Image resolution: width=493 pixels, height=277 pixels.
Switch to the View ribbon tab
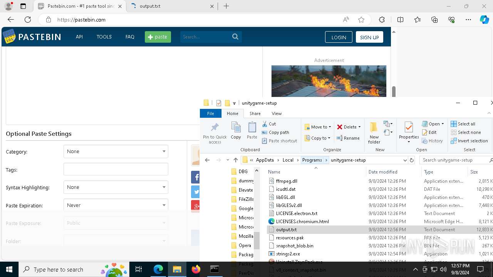277,113
